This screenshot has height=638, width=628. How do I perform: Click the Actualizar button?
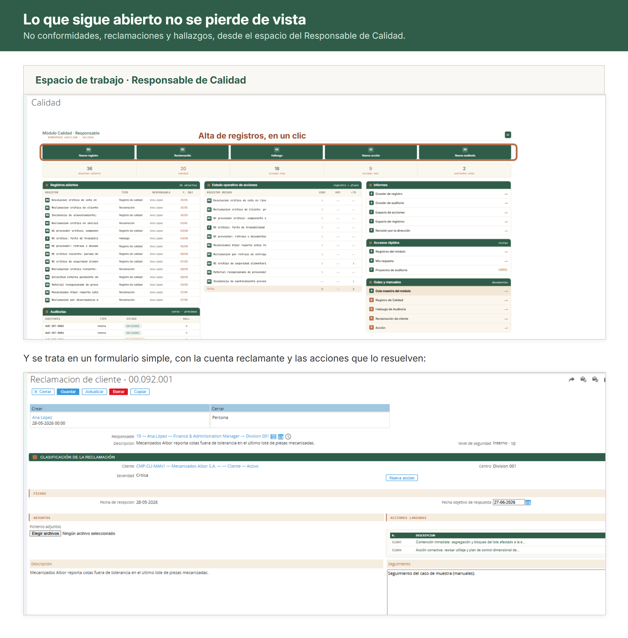pyautogui.click(x=94, y=392)
